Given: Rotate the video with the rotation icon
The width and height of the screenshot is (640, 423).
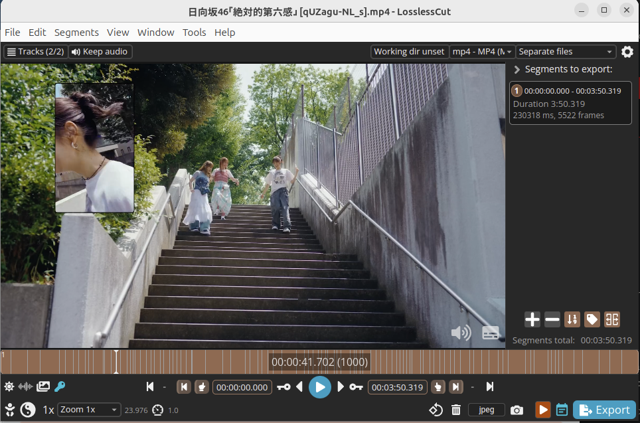Looking at the screenshot, I should [436, 410].
